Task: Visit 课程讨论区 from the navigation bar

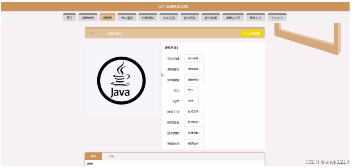Action: point(233,18)
